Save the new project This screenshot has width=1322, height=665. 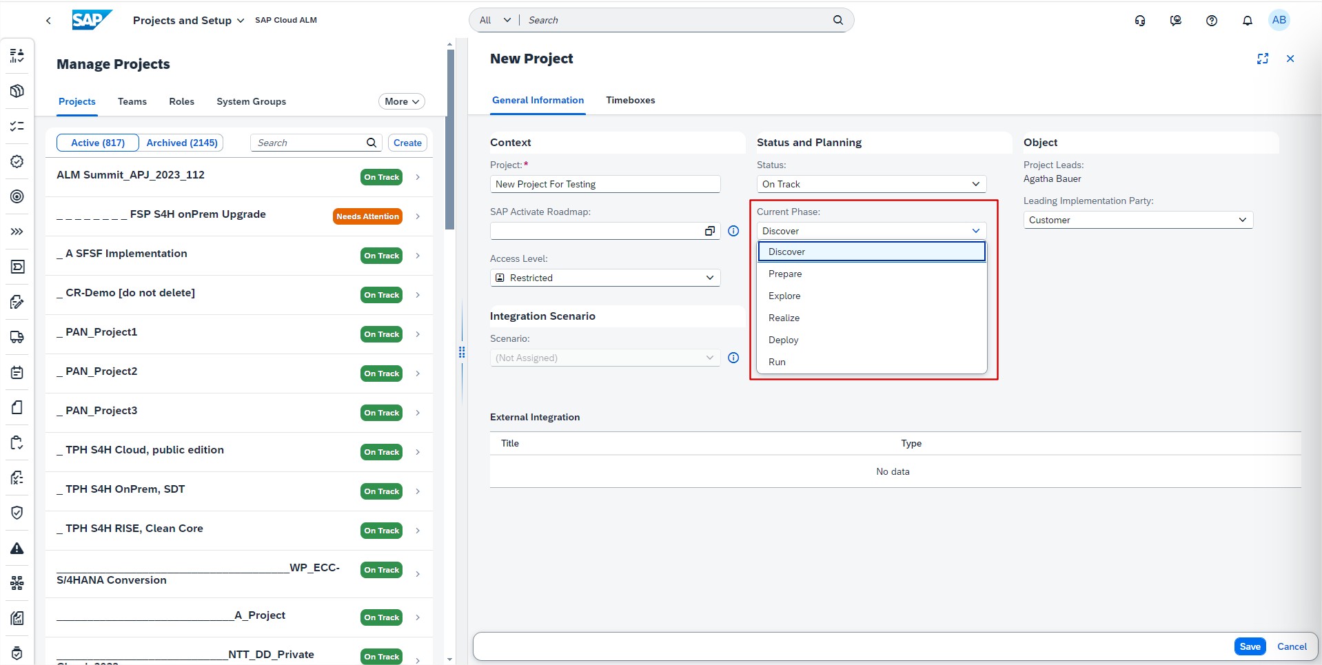[1249, 646]
